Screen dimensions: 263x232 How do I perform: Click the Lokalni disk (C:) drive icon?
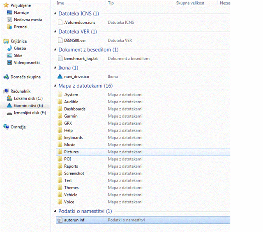click(x=9, y=98)
